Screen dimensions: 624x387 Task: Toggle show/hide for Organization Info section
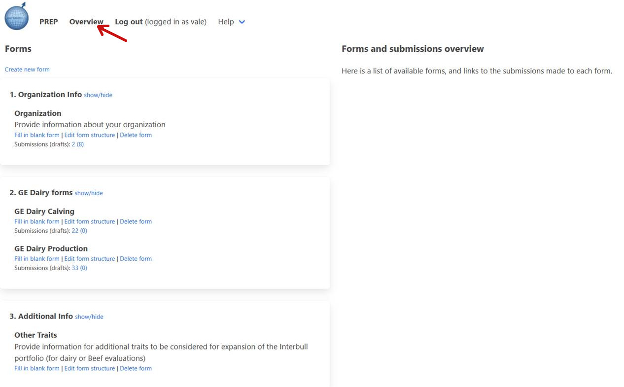coord(98,95)
